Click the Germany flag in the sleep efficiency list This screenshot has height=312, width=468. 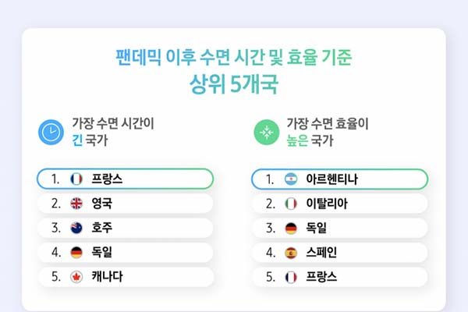pos(292,228)
